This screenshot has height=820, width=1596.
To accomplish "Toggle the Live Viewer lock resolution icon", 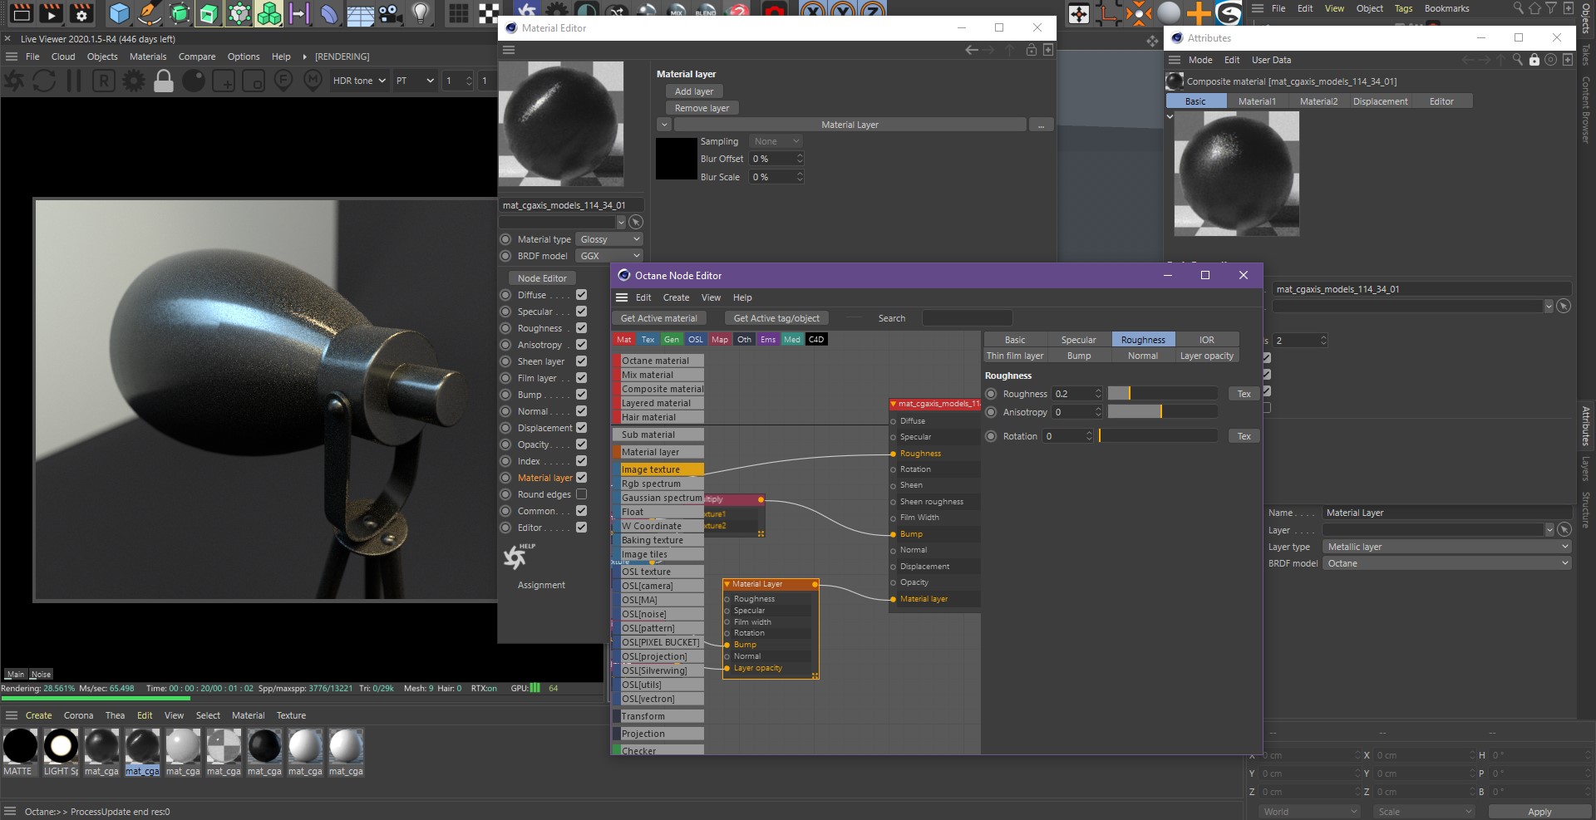I will tap(164, 81).
